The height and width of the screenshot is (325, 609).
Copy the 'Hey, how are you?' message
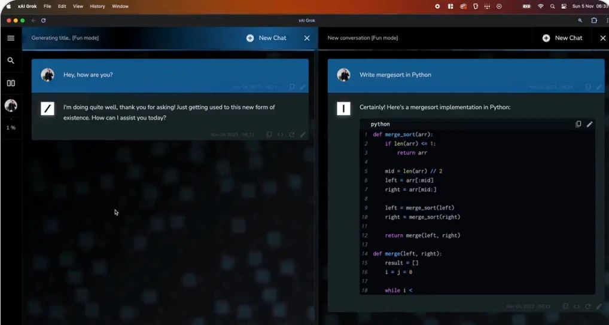(292, 87)
